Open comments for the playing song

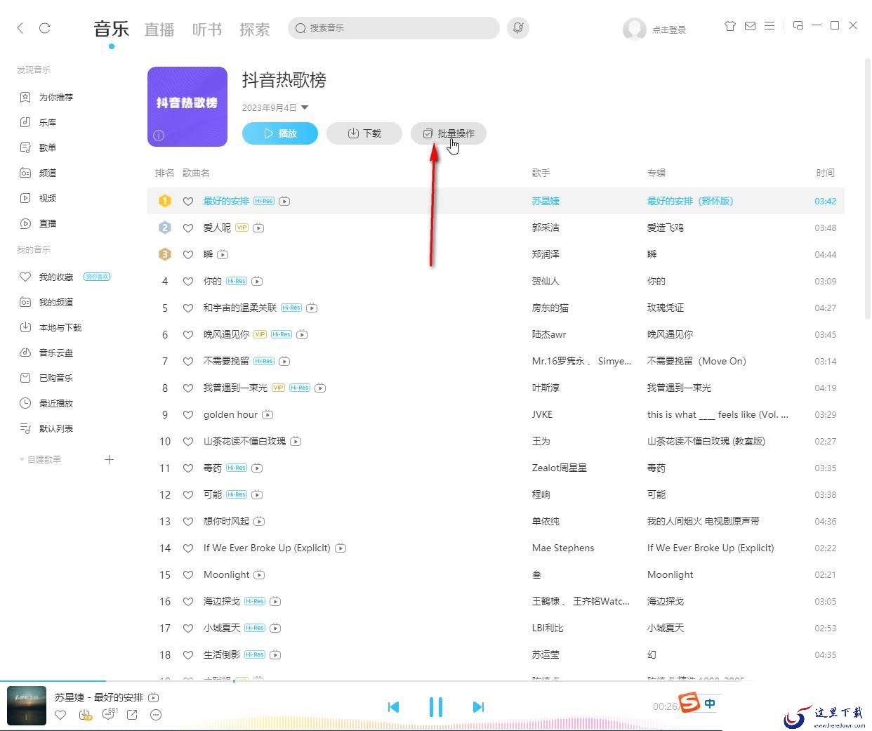click(x=109, y=714)
